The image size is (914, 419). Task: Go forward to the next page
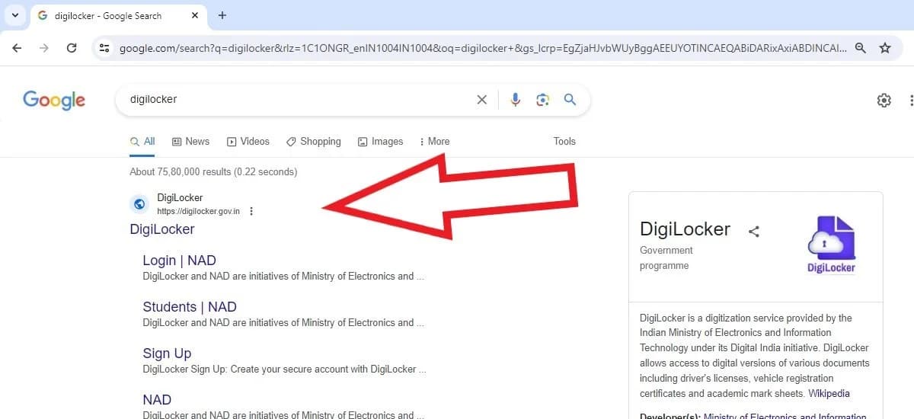[44, 48]
